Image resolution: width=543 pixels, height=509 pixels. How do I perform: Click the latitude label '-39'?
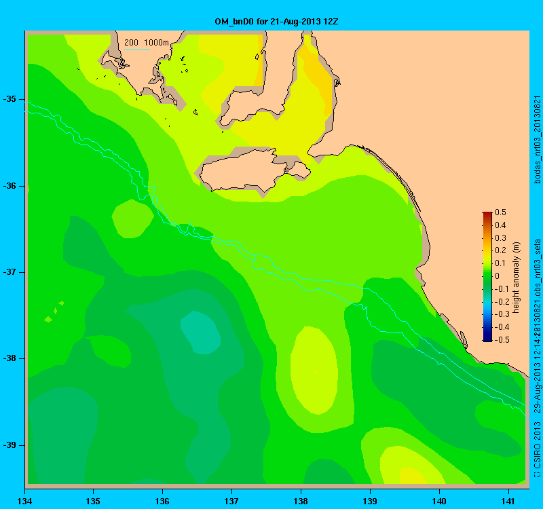point(10,445)
